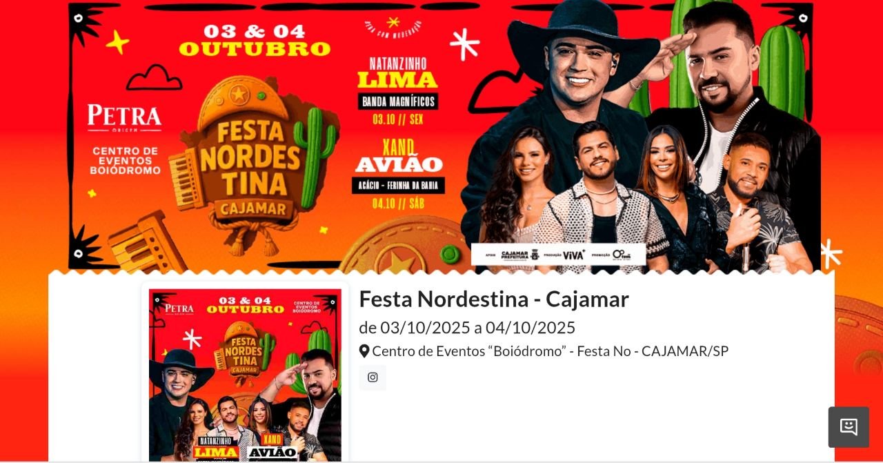This screenshot has height=463, width=883.
Task: Click the Petra logo on poster thumbnail
Action: pos(179,308)
